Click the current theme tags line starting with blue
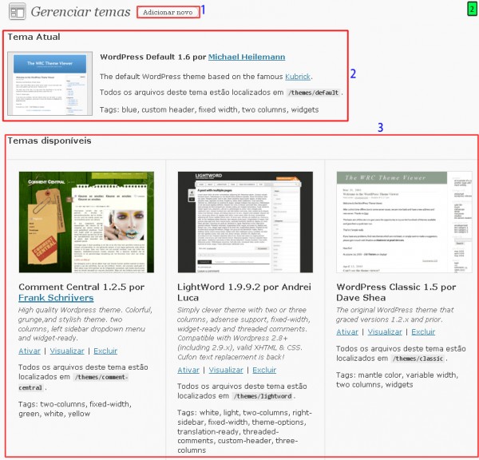 coord(209,109)
